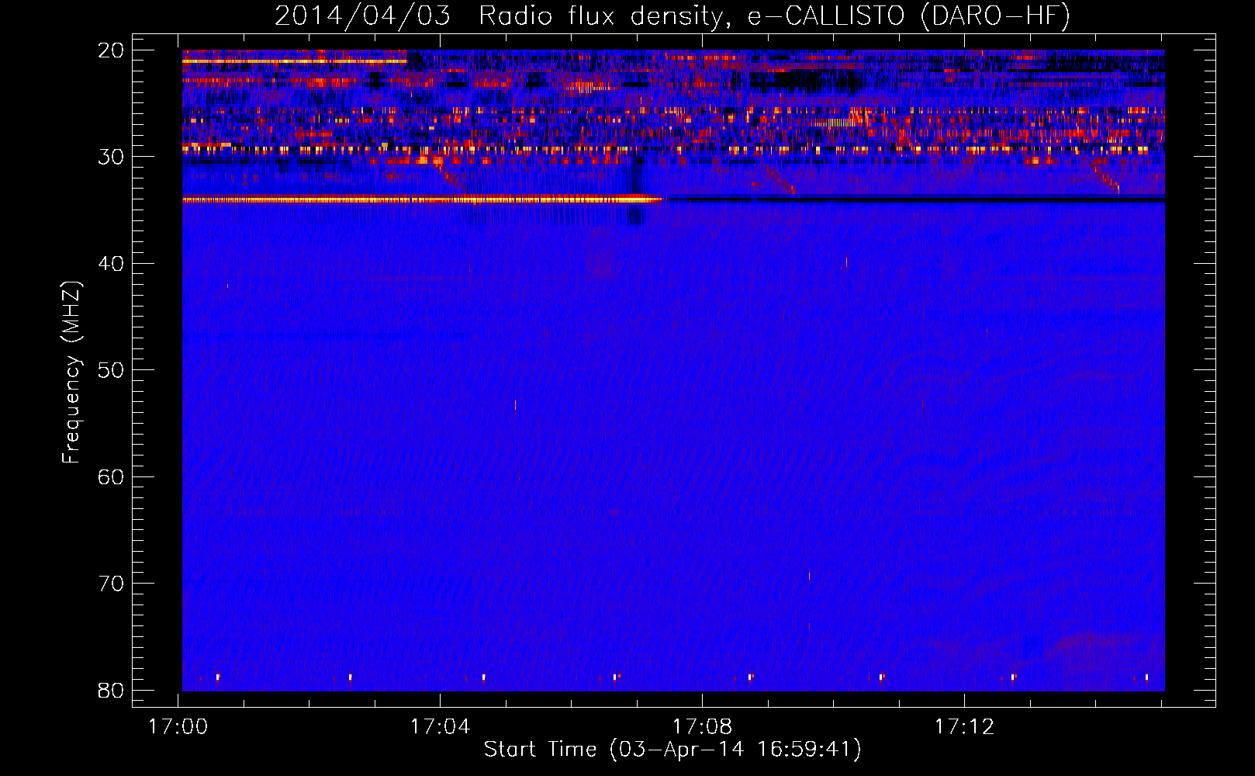Screen dimensions: 1255x776
Task: Click the 'Start Time (03-Apr-14 16:59:41)' label
Action: (x=672, y=750)
